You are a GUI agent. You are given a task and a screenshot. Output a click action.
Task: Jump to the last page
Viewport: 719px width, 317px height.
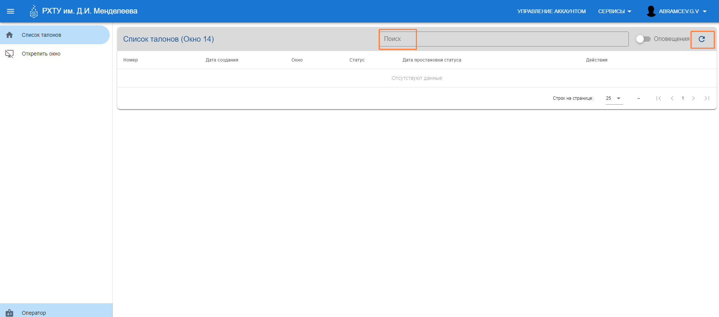pos(707,98)
